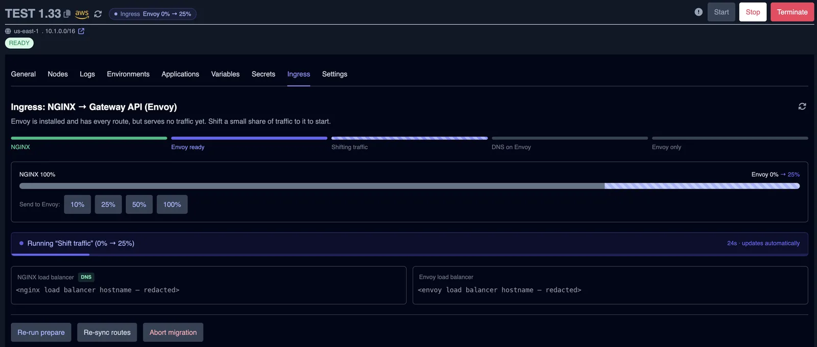This screenshot has width=817, height=347.
Task: Click the NGINX 100% label
Action: pos(37,175)
